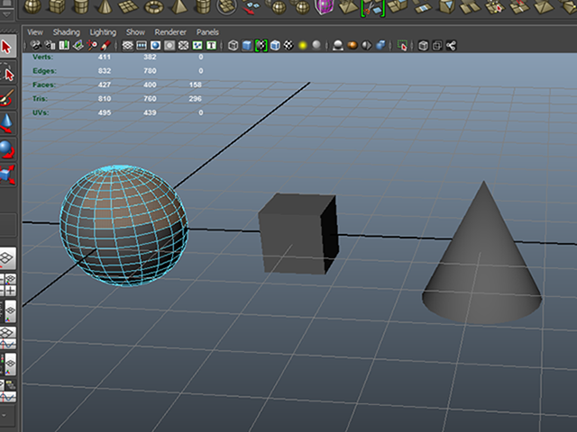Viewport: 577px width, 432px height.
Task: Toggle safe title overlay
Action: click(211, 46)
